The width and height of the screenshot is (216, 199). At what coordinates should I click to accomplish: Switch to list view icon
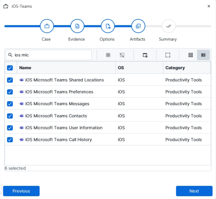pyautogui.click(x=203, y=55)
